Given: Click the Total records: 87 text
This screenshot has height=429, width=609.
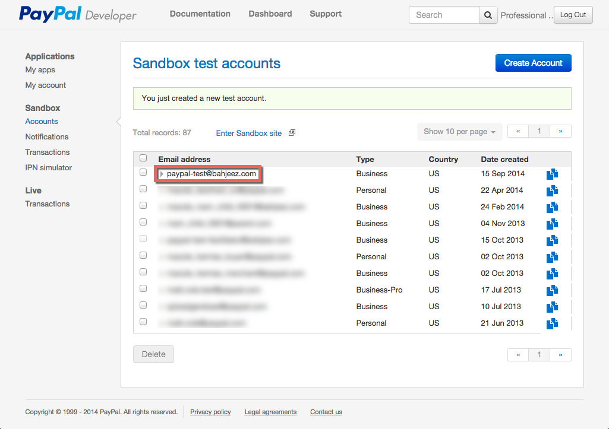Looking at the screenshot, I should point(162,133).
